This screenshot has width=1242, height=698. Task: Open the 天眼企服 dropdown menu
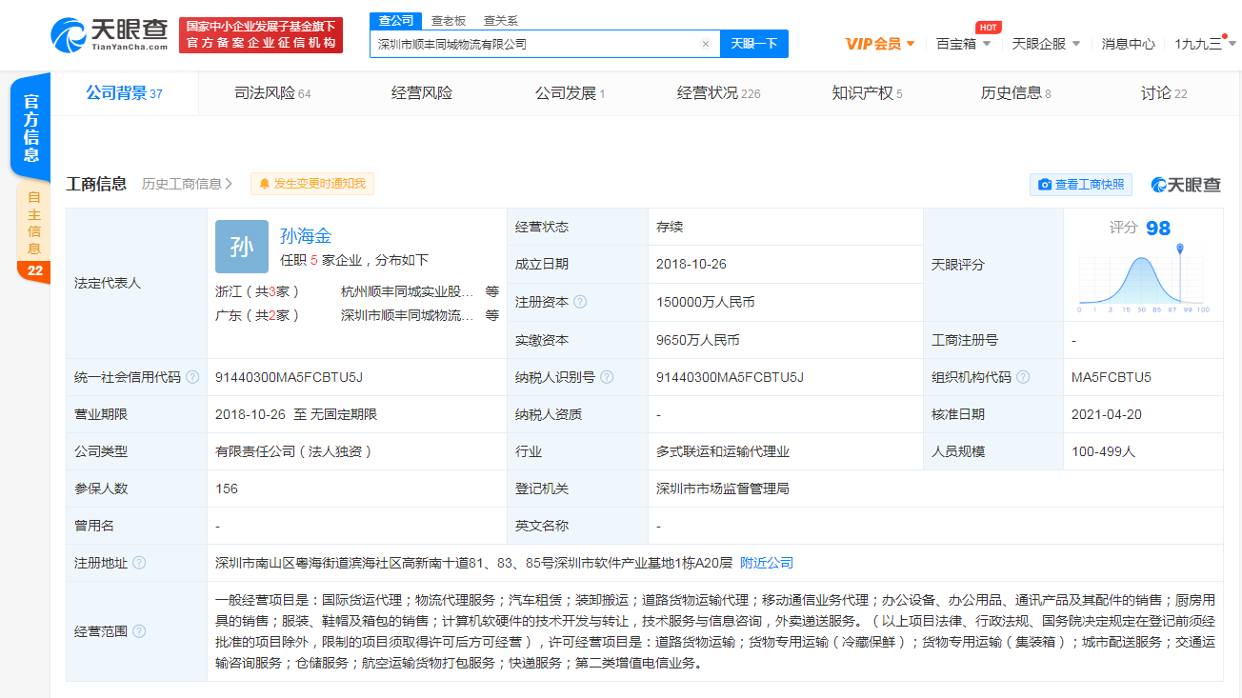[1046, 44]
